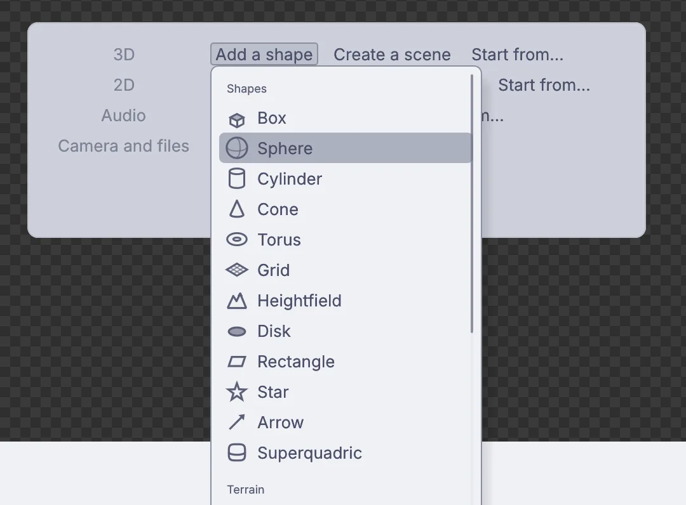
Task: Select Sphere in the Shapes list
Action: point(345,148)
